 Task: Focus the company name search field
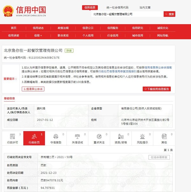[x=127, y=14]
